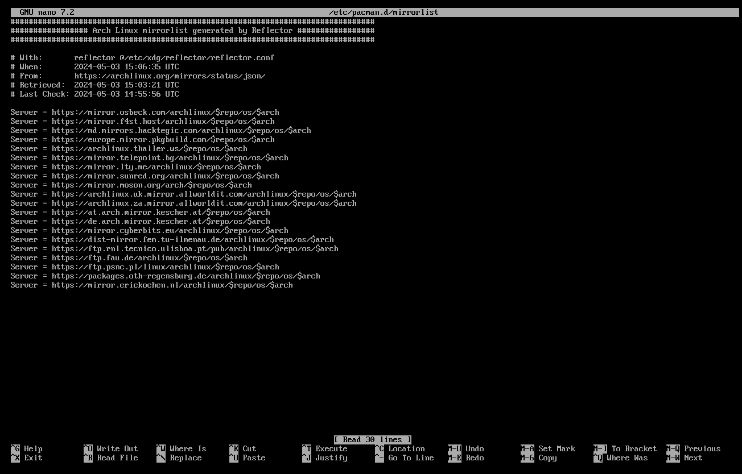Click the ^U Paste shortcut

(x=247, y=458)
